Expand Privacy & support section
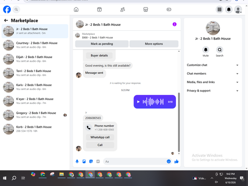Image resolution: width=248 pixels, height=186 pixels. 213,91
